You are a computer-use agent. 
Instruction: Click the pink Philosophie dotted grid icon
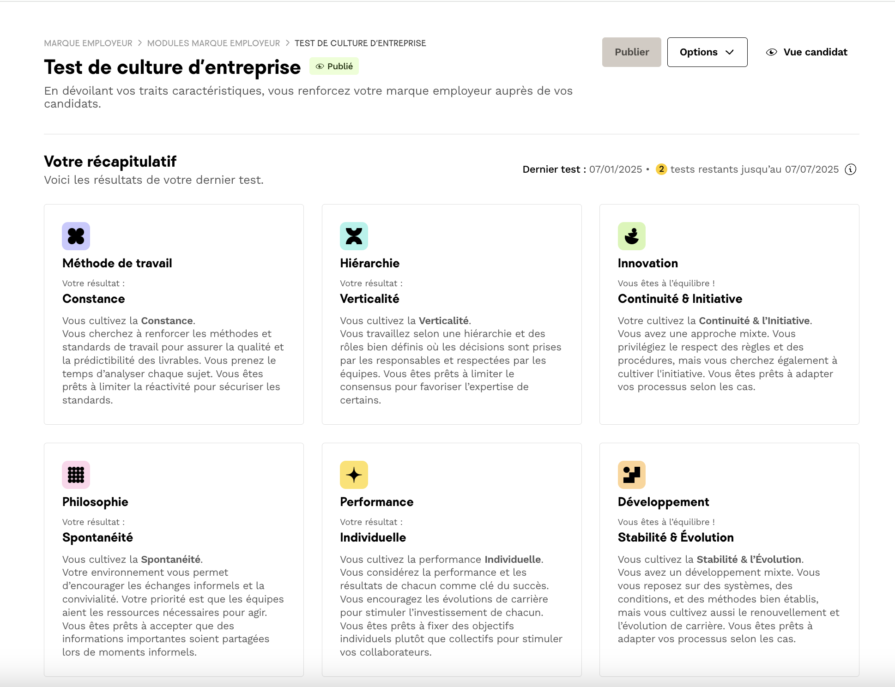76,475
